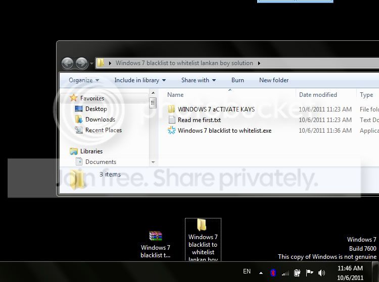Click the Recent Places icon
Viewport: 379px width, 282px height.
point(79,130)
